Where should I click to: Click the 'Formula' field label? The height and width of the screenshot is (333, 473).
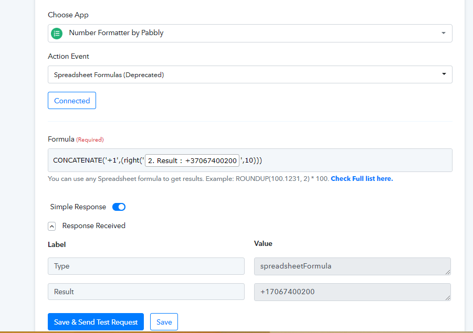(x=61, y=139)
